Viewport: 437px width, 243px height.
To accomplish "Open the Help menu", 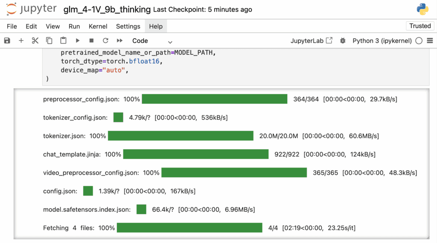I will click(156, 26).
